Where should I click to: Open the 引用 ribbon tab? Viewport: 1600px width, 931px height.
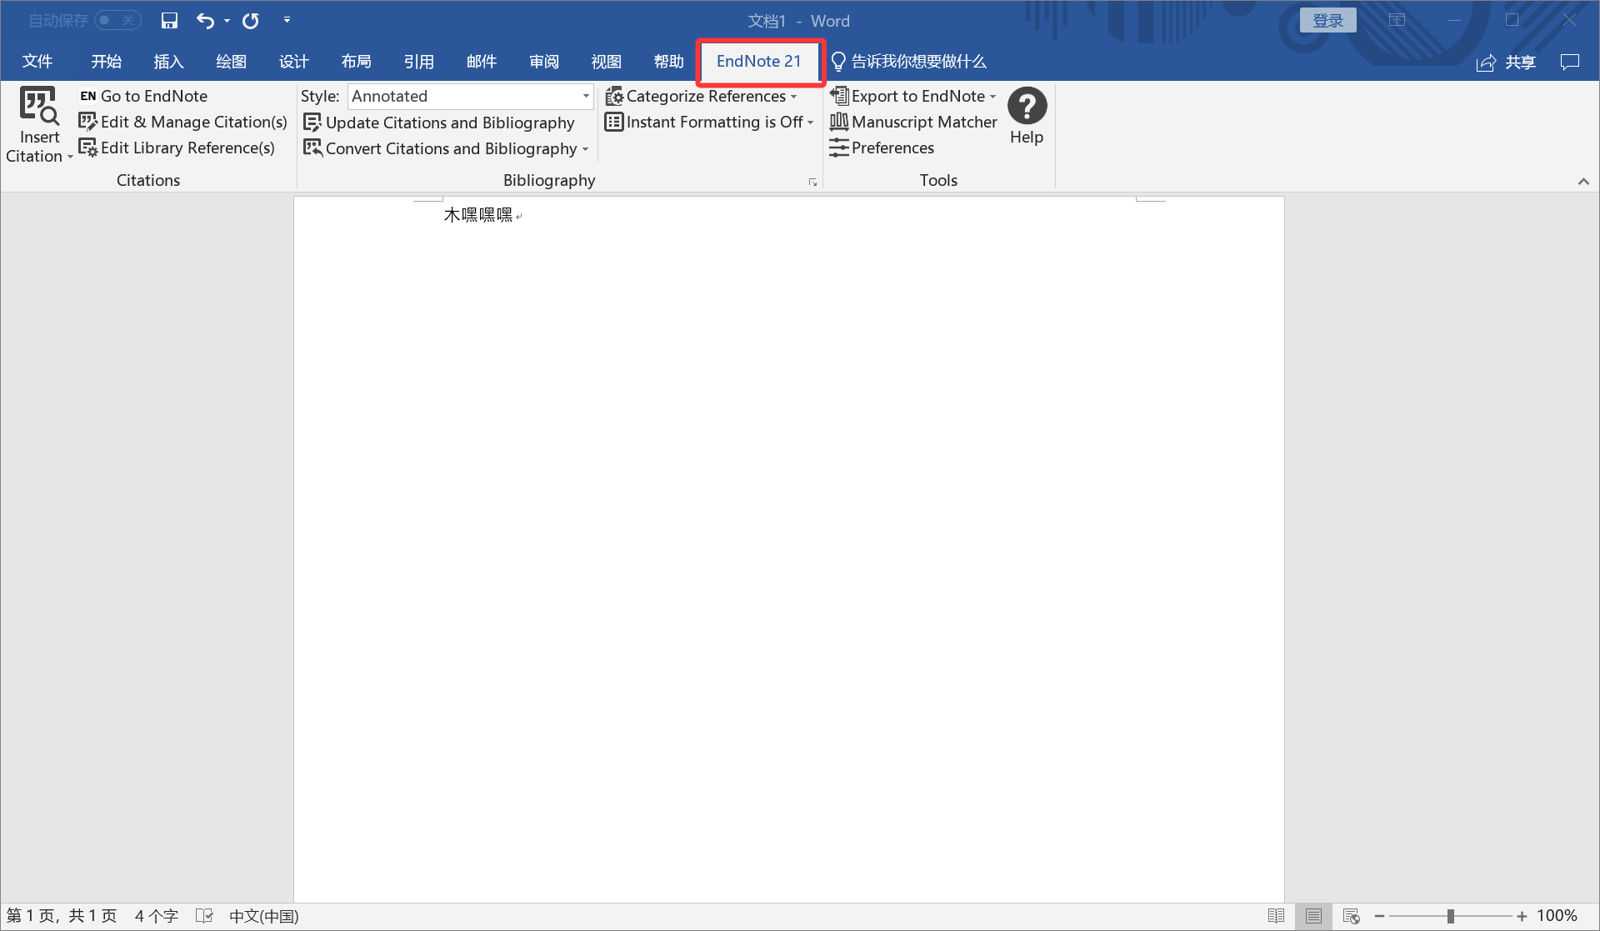click(x=418, y=61)
